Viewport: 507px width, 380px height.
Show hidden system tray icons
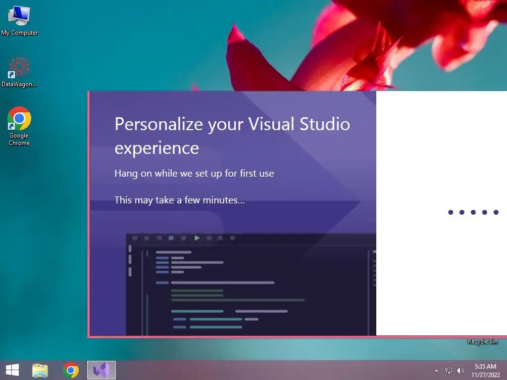click(437, 371)
